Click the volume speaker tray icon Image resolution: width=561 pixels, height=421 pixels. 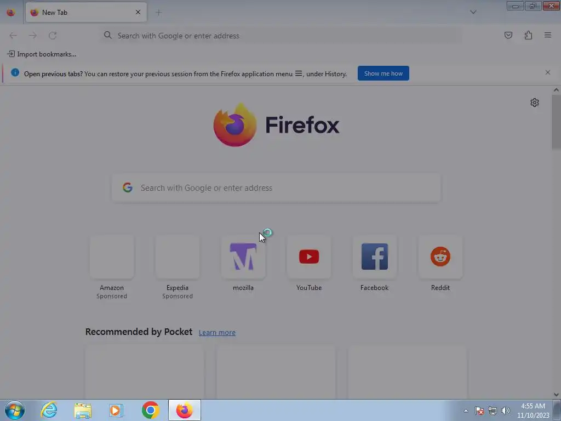point(506,411)
